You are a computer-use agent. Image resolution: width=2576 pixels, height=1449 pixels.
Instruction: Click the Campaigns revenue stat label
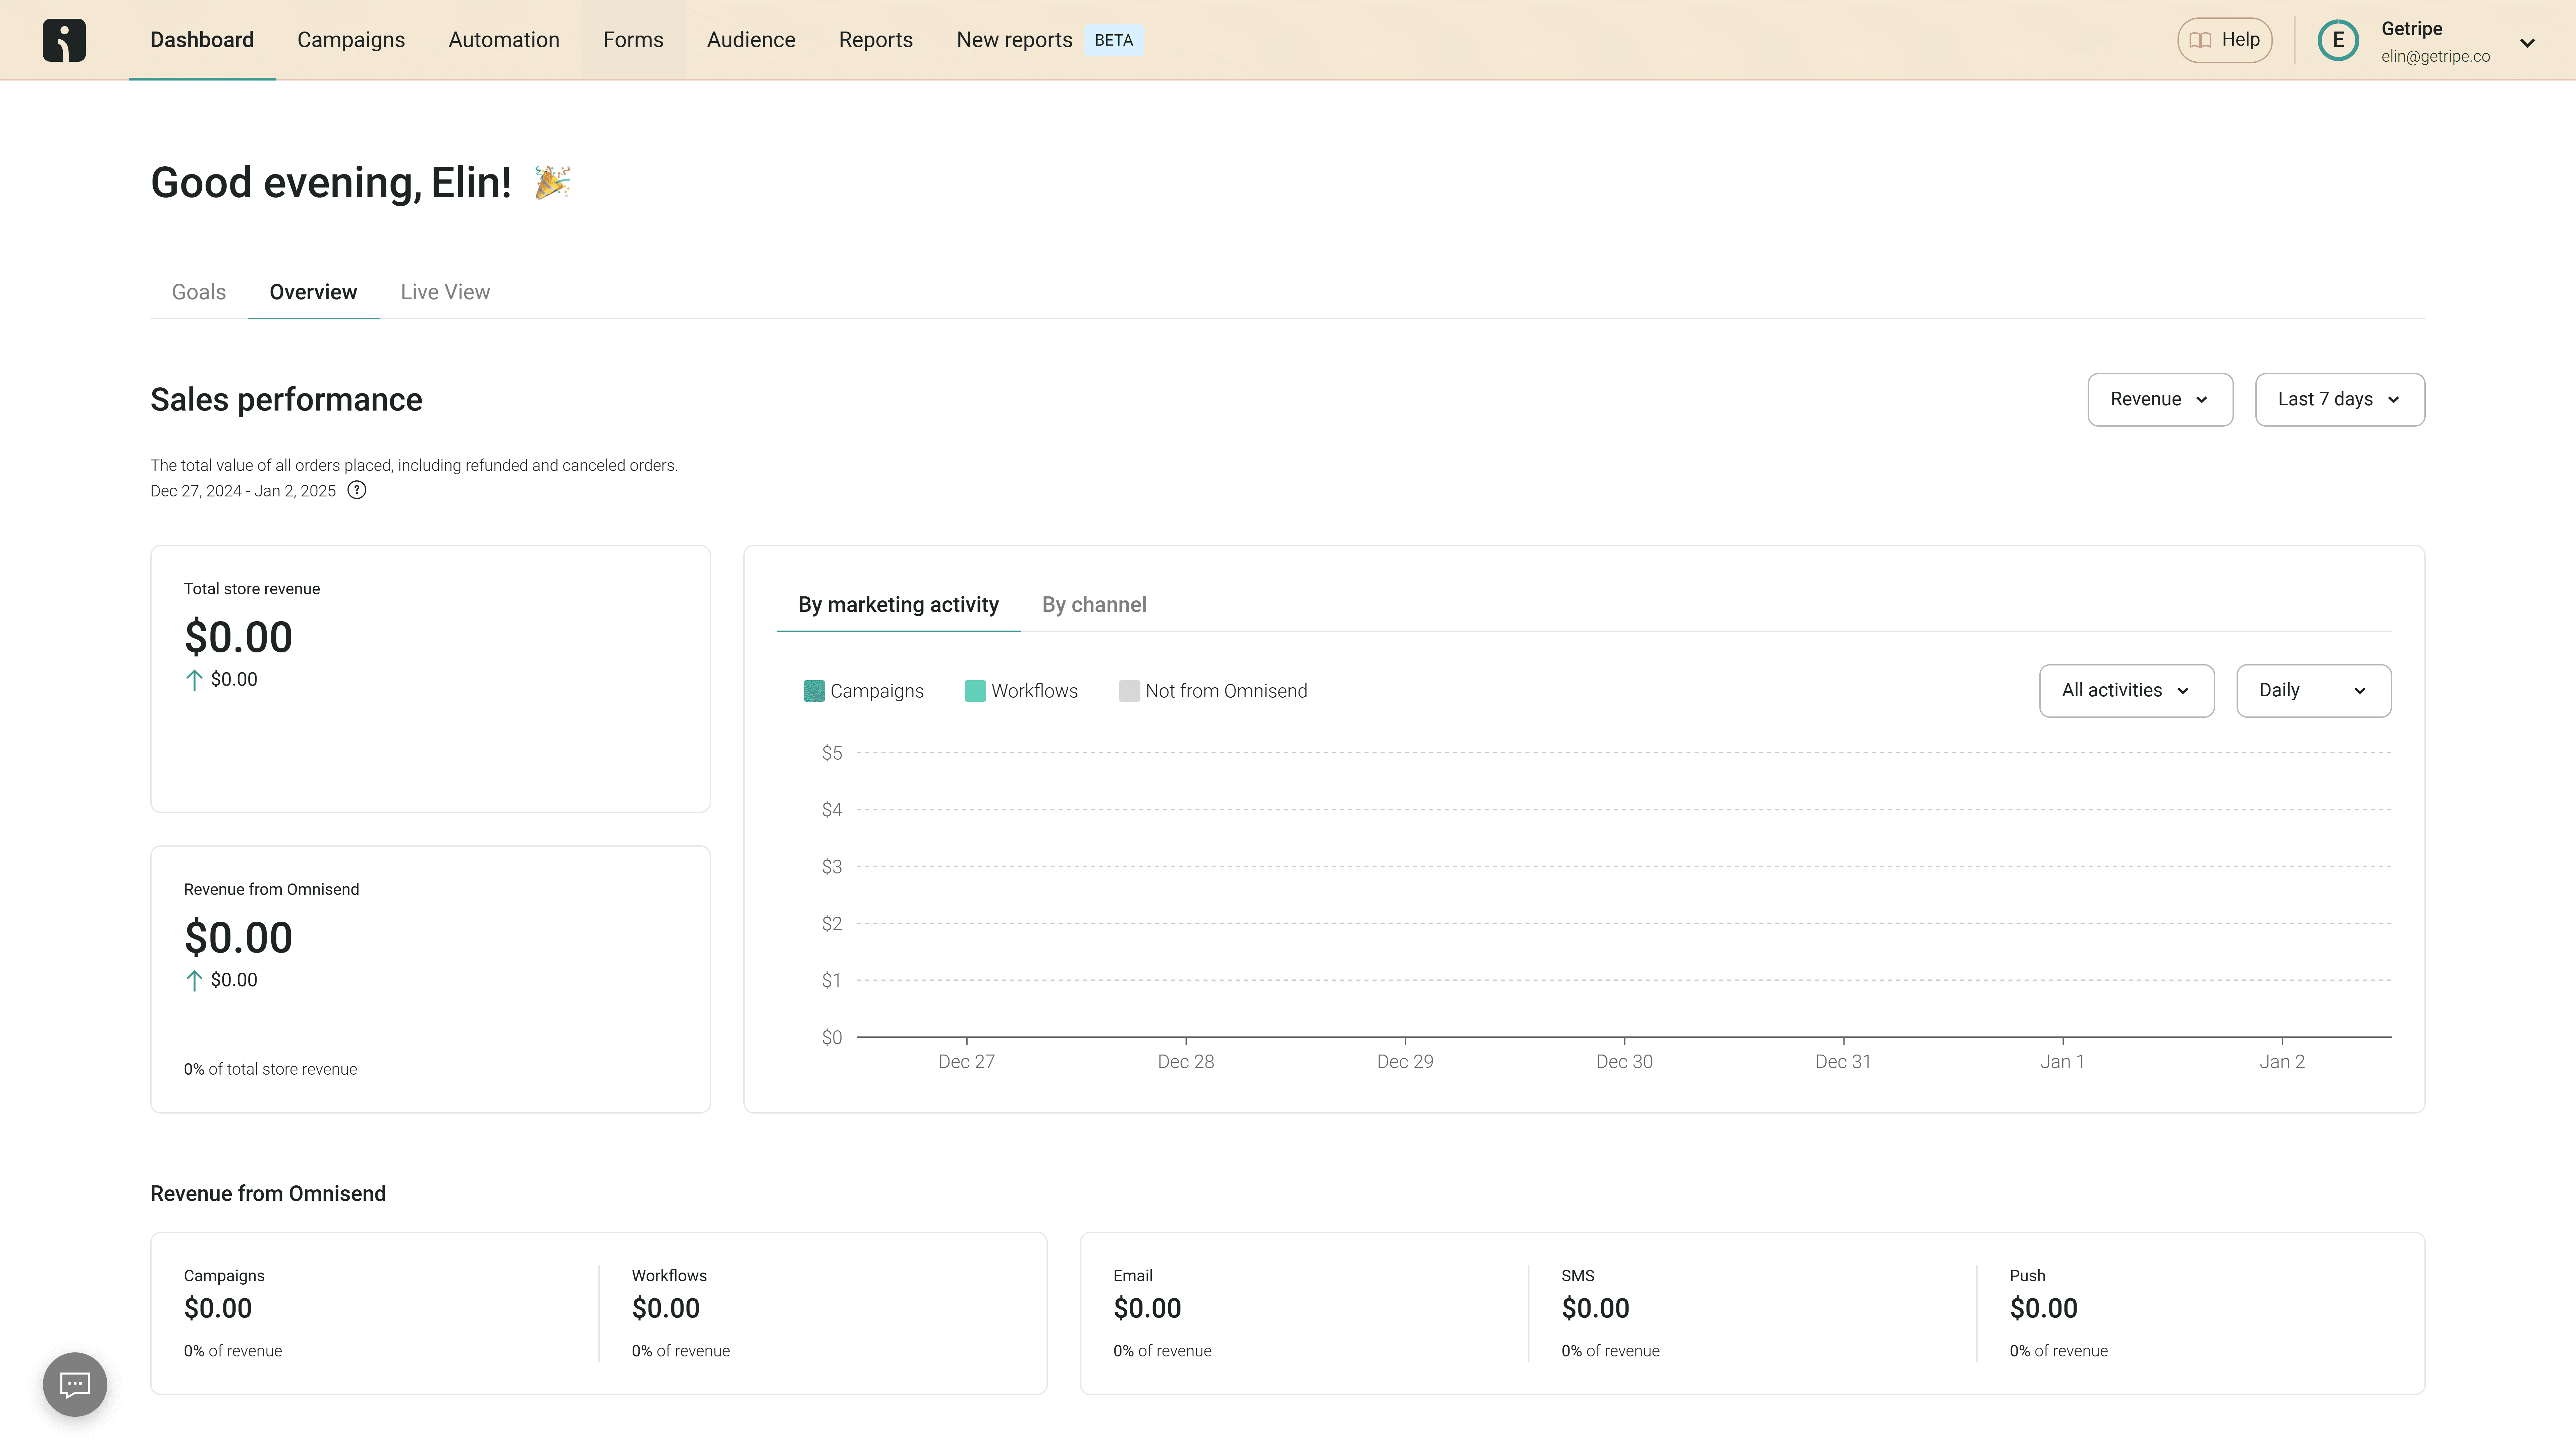224,1276
